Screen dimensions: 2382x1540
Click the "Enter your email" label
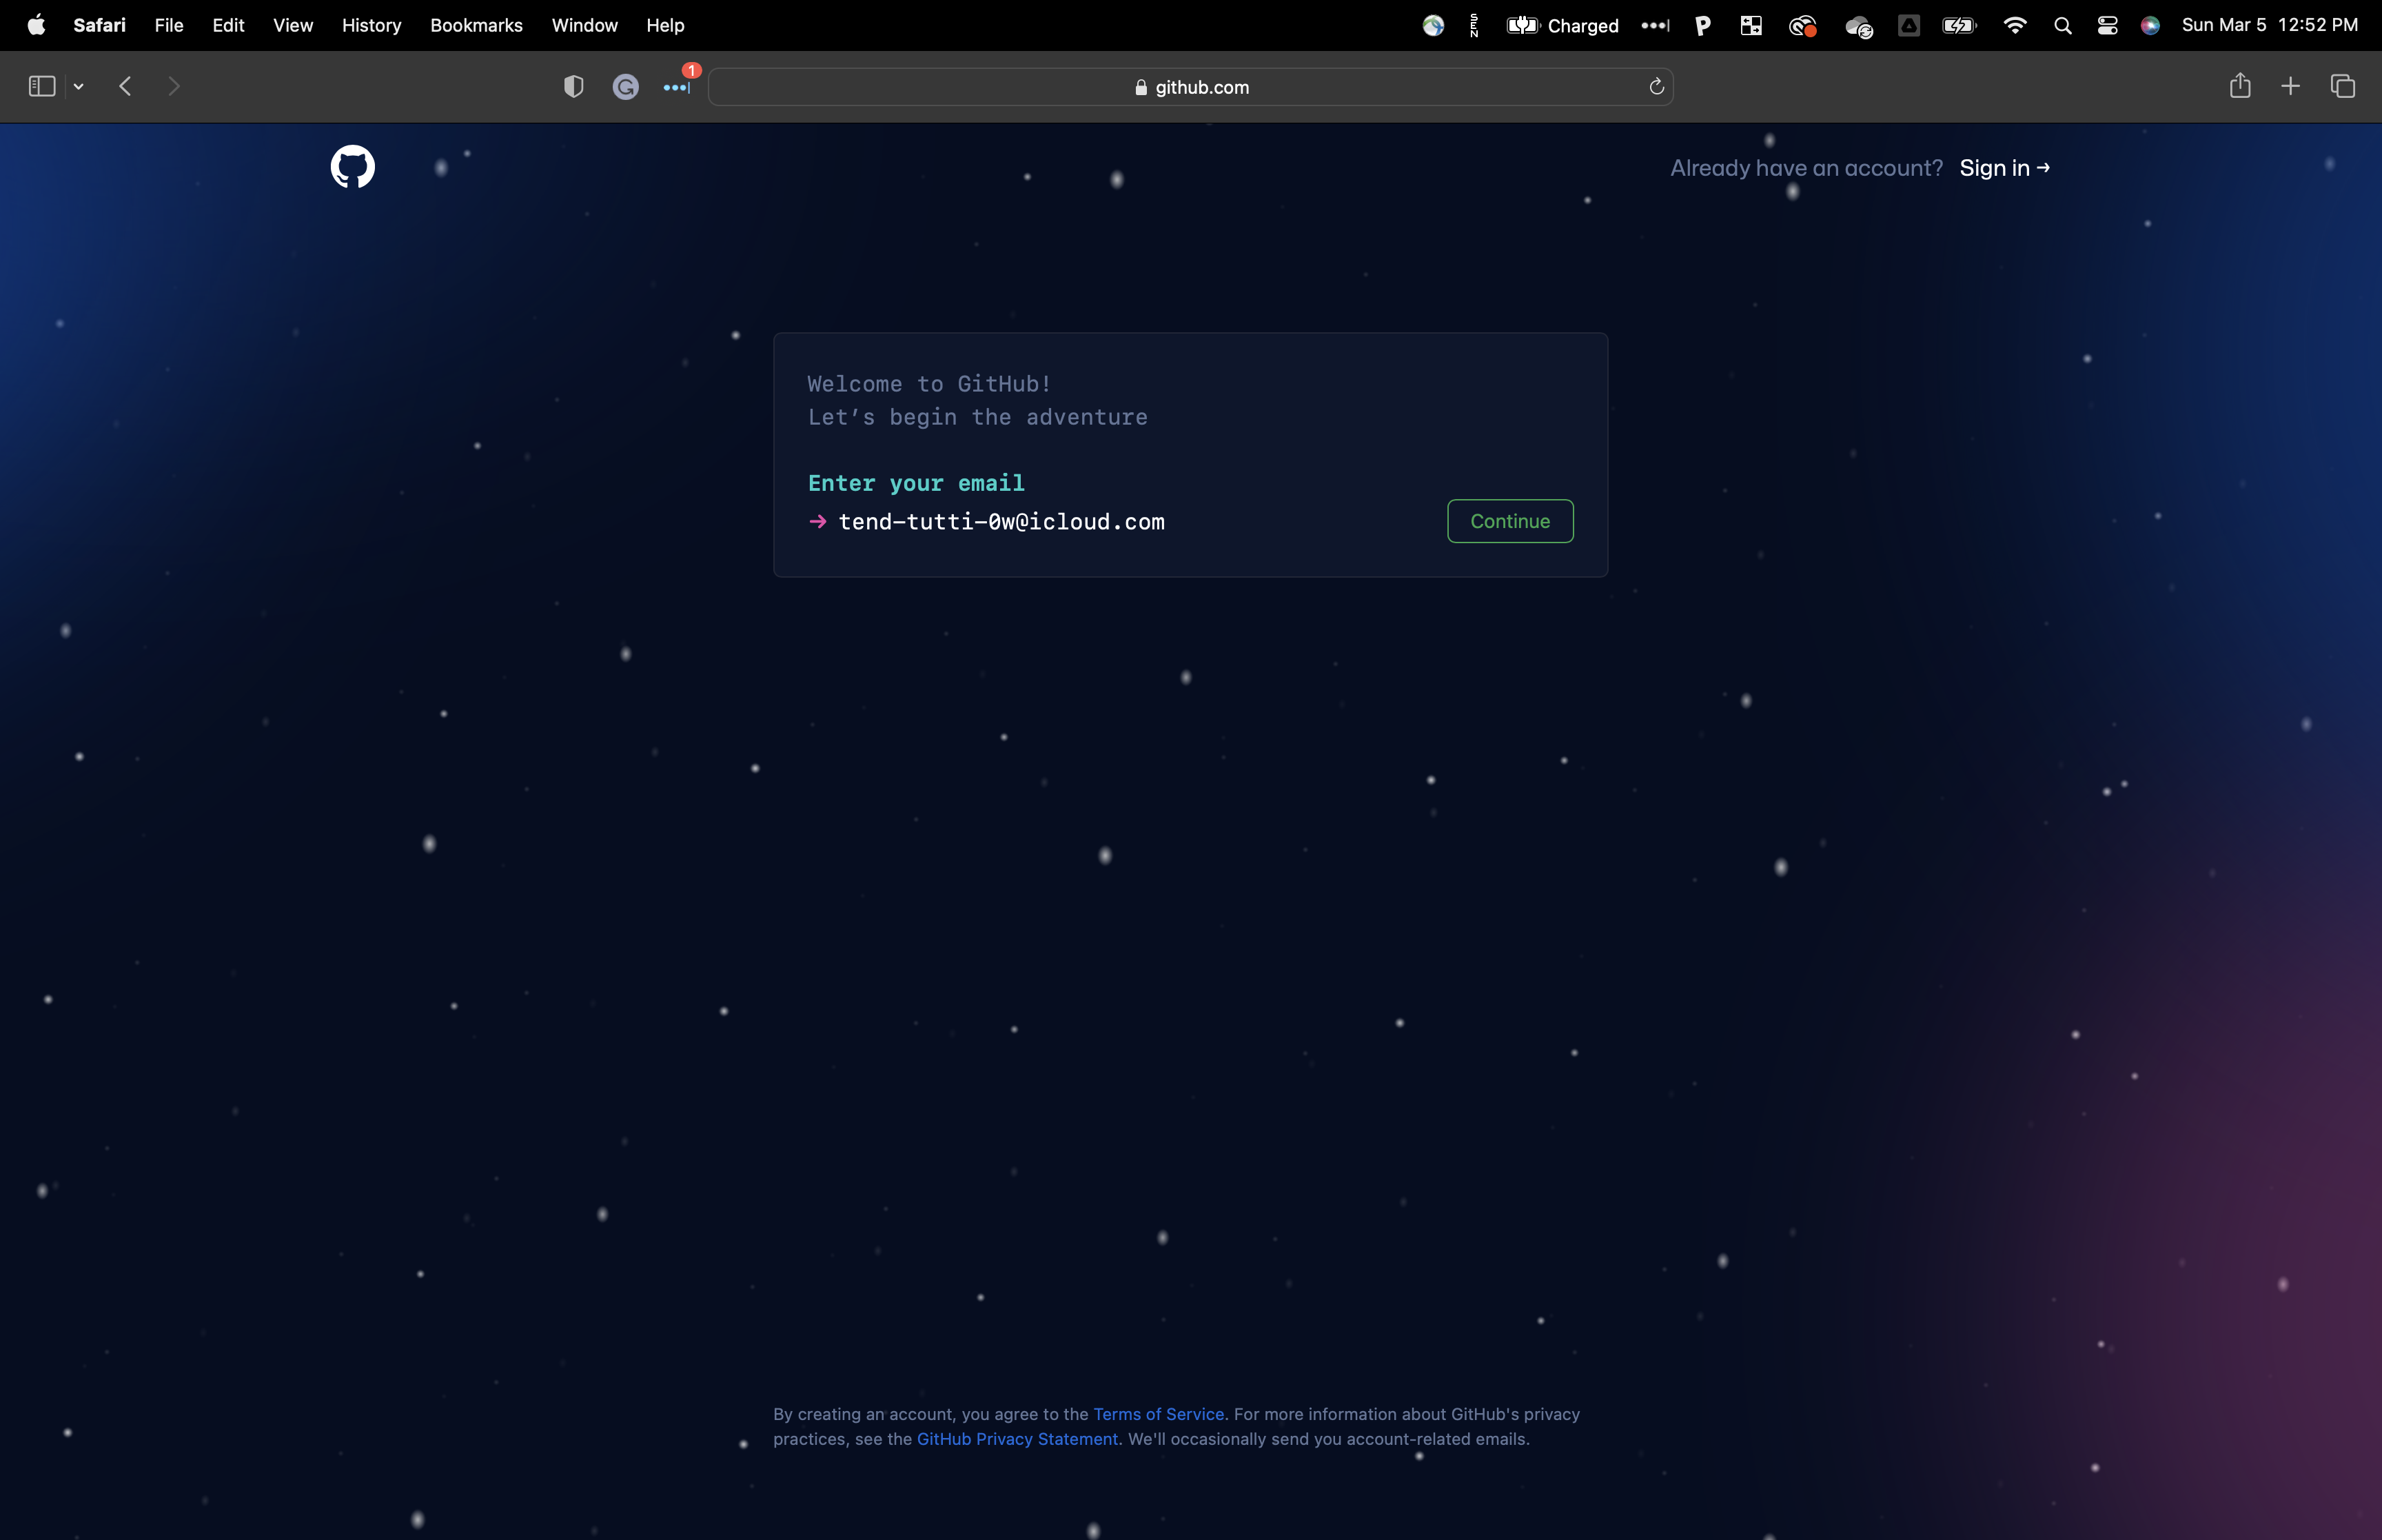(915, 483)
